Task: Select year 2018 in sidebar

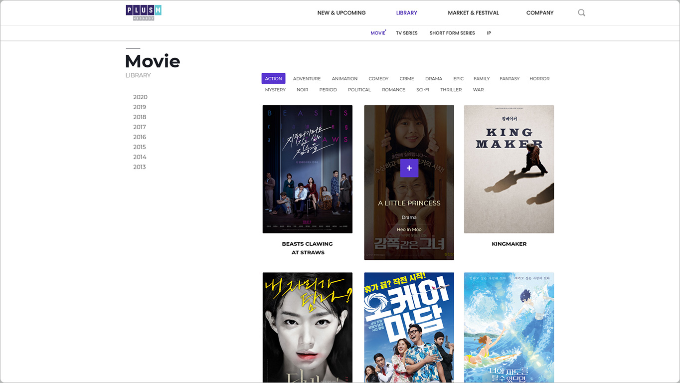Action: point(140,117)
